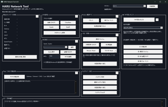The image size is (168, 107).
Task: Click the MTUを適用 button
Action: (x=68, y=57)
